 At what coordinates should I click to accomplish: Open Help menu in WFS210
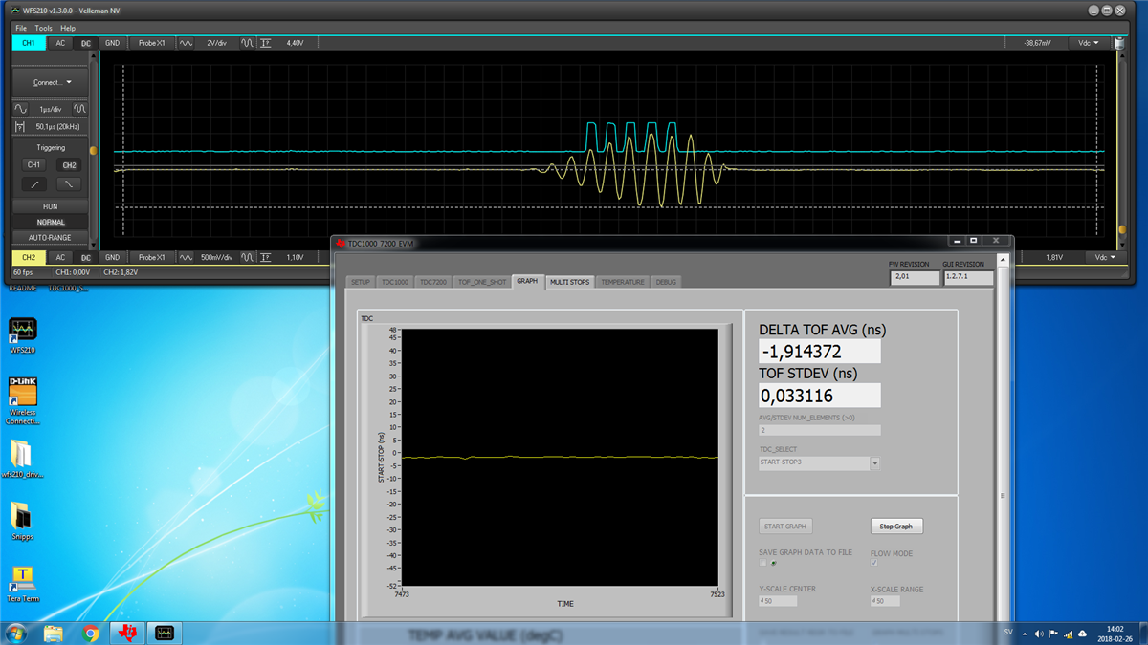coord(68,28)
